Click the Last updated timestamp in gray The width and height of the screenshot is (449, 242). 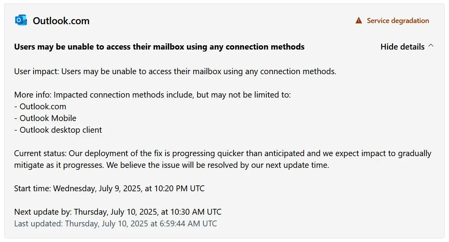tap(116, 224)
